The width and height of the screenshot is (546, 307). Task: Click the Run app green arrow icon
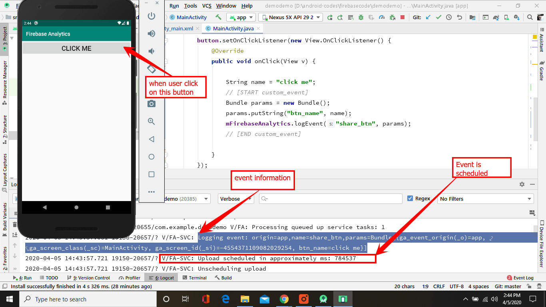point(330,17)
